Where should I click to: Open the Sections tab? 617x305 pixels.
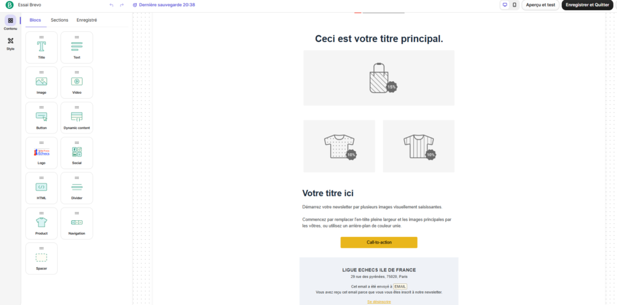click(x=59, y=20)
